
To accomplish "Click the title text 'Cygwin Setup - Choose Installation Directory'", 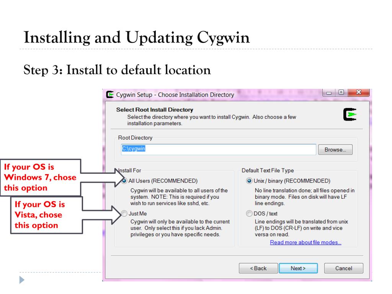I will pos(175,95).
